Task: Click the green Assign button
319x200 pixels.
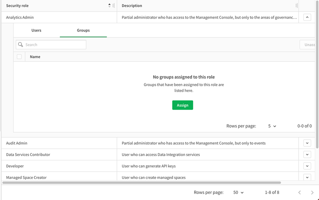Action: pos(183,105)
